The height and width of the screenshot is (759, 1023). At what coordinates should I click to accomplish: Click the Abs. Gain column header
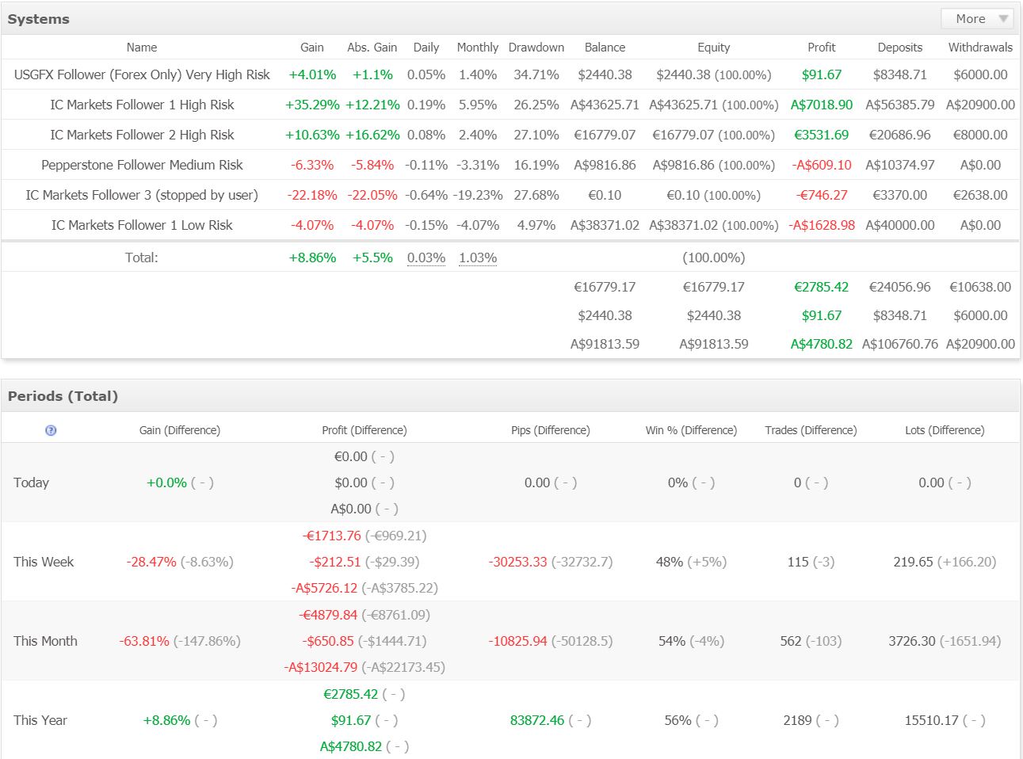372,48
